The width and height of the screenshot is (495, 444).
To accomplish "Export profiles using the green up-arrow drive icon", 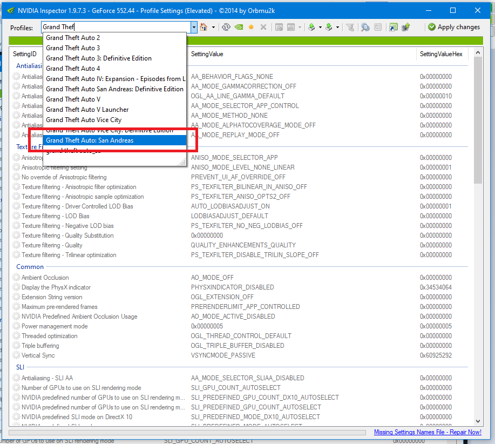I will point(311,27).
